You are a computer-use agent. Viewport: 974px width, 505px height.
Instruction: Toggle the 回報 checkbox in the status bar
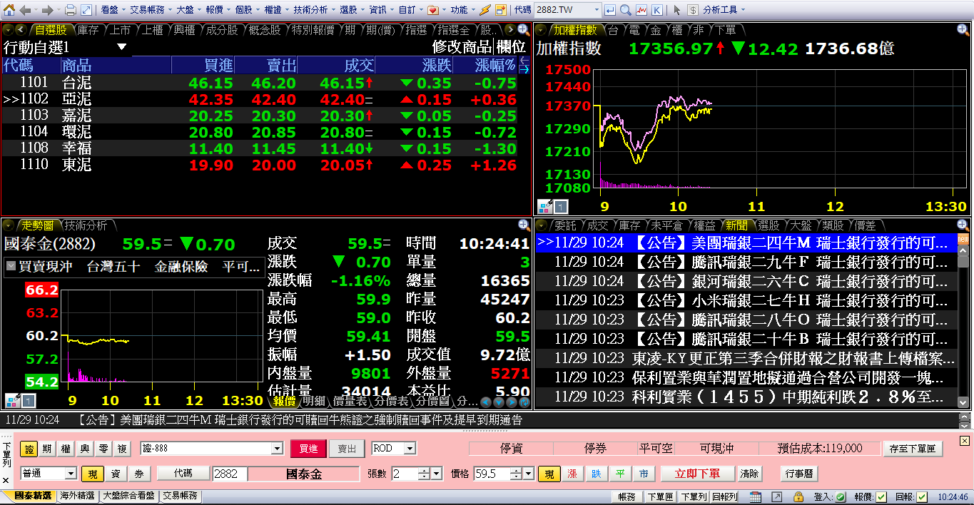[x=922, y=496]
